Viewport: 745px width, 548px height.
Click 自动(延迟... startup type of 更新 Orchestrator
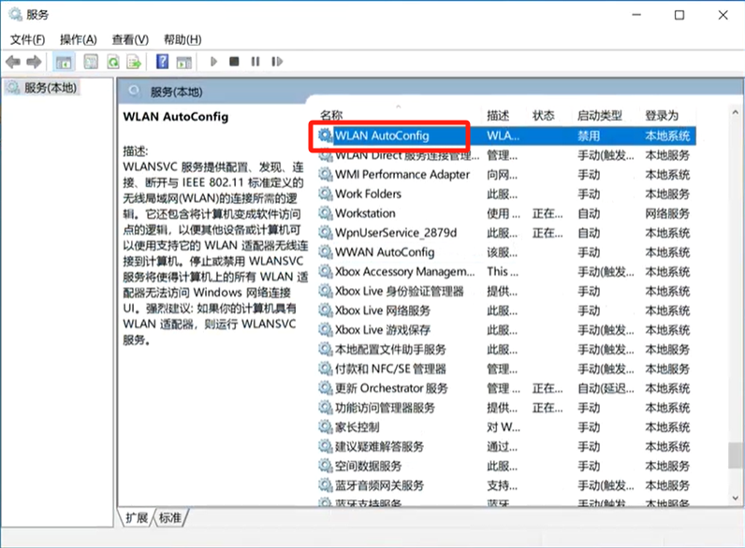click(x=606, y=389)
